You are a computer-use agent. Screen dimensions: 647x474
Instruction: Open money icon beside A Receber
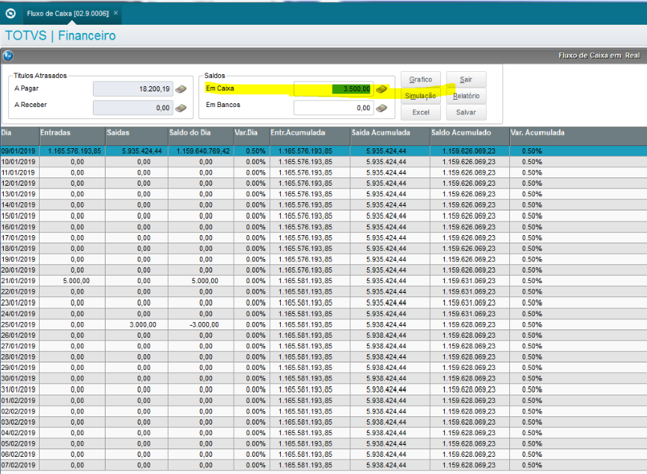180,108
